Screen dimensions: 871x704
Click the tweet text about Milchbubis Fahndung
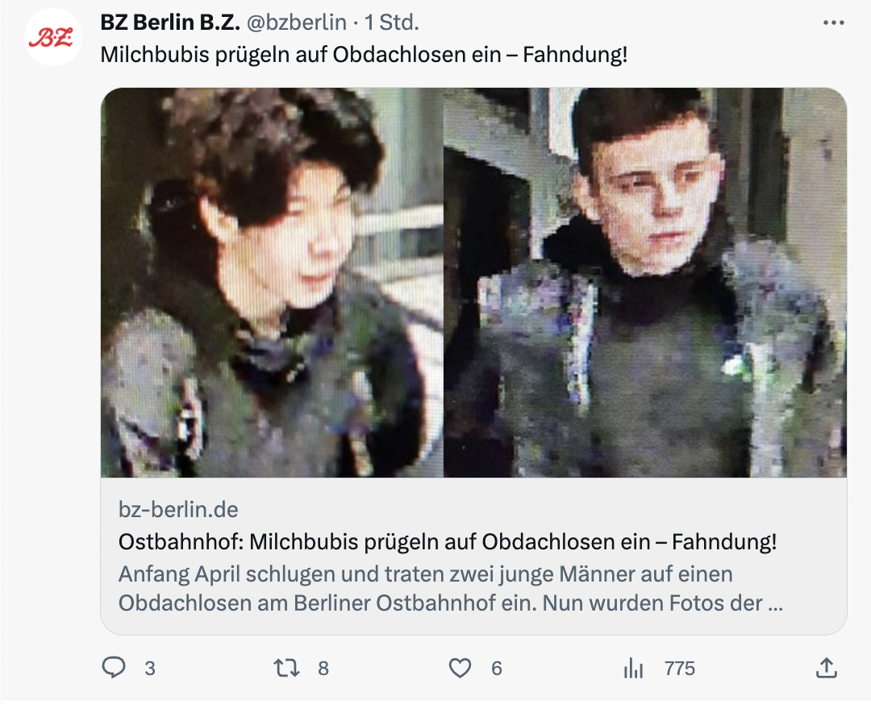[364, 55]
